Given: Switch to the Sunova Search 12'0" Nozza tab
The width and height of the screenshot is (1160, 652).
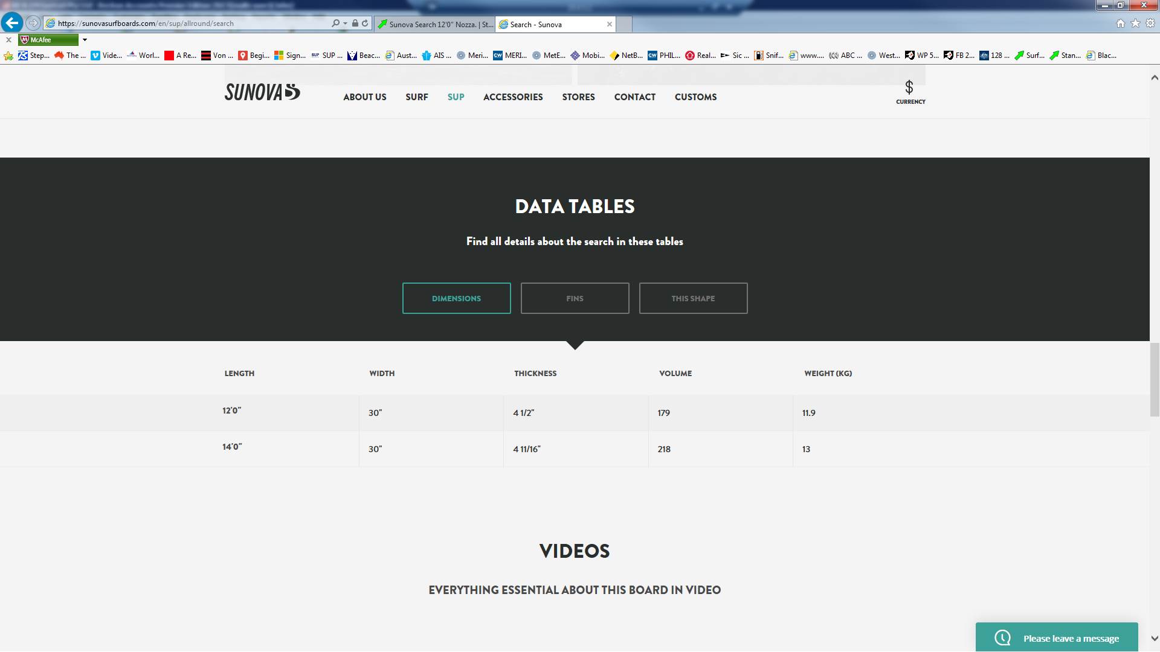Looking at the screenshot, I should pyautogui.click(x=435, y=24).
